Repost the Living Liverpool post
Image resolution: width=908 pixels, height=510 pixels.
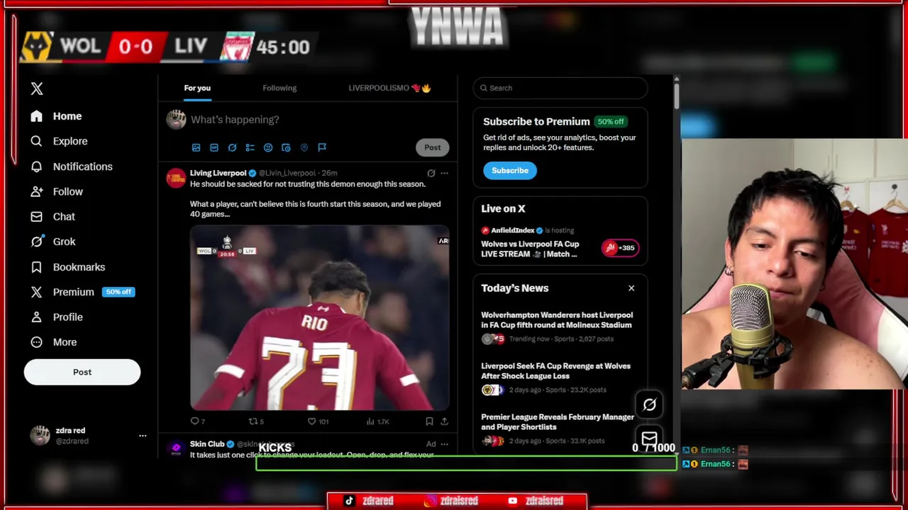[x=256, y=421]
